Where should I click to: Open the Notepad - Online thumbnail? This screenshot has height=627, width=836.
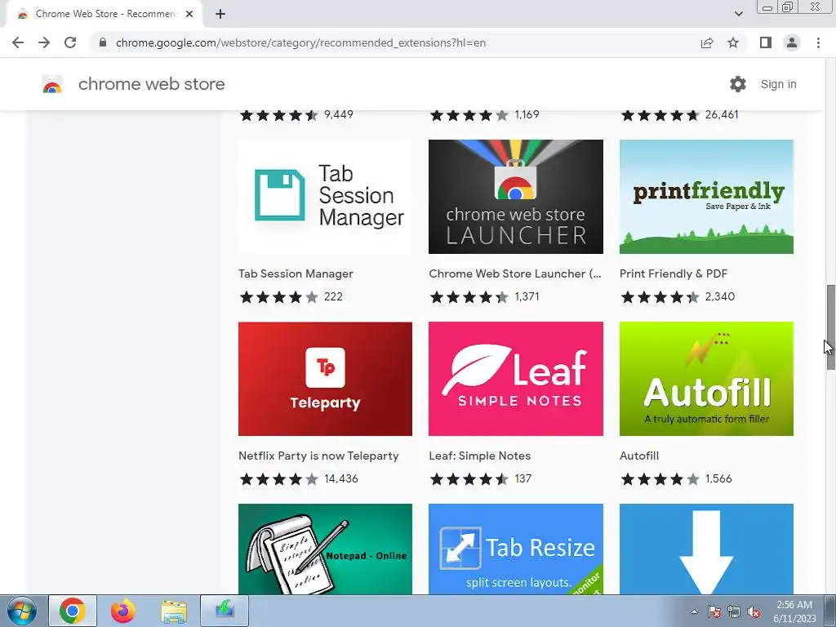(325, 549)
